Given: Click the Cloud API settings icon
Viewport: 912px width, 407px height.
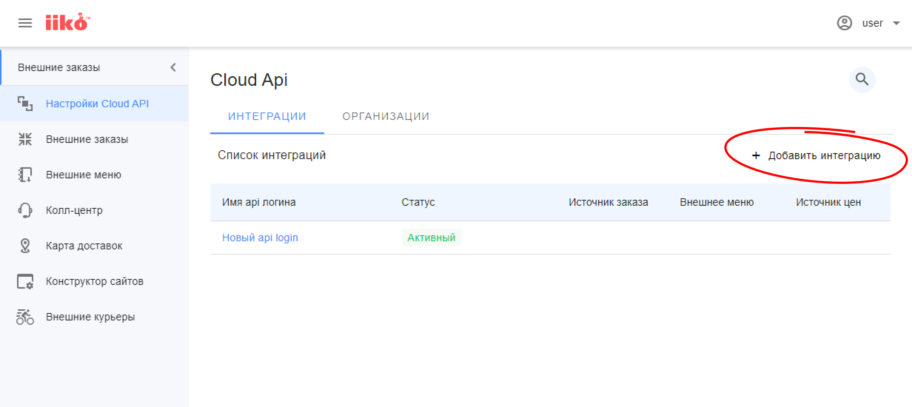Looking at the screenshot, I should pyautogui.click(x=25, y=104).
